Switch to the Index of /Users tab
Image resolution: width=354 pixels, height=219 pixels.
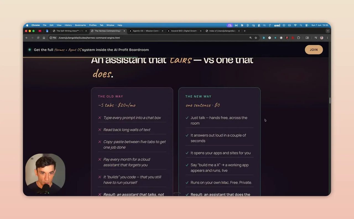pos(222,31)
